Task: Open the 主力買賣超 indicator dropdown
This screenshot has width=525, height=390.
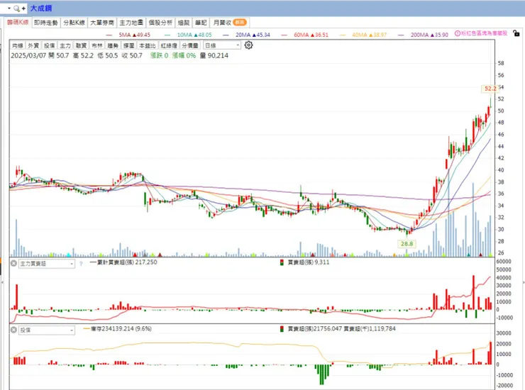Action: (47, 264)
